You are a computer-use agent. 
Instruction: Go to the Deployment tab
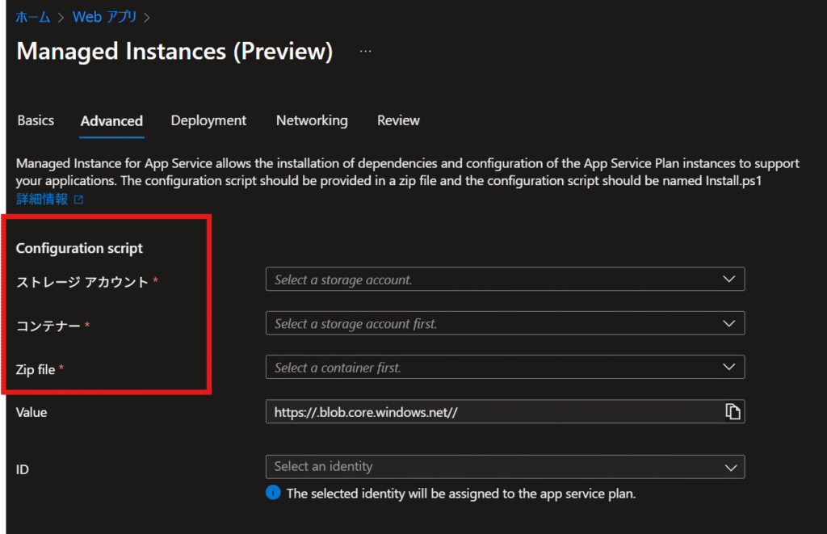(x=208, y=120)
